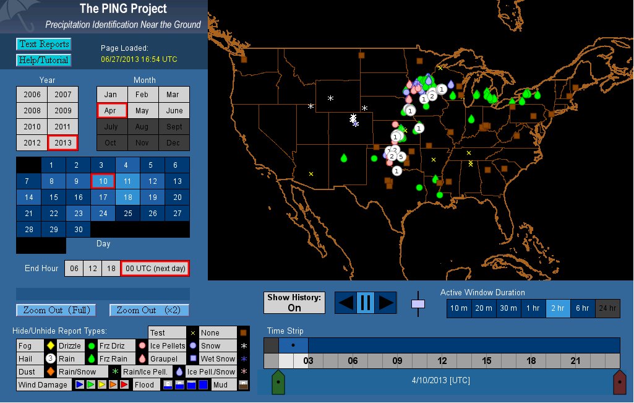The width and height of the screenshot is (634, 403).
Task: Switch month to May
Action: pyautogui.click(x=142, y=111)
